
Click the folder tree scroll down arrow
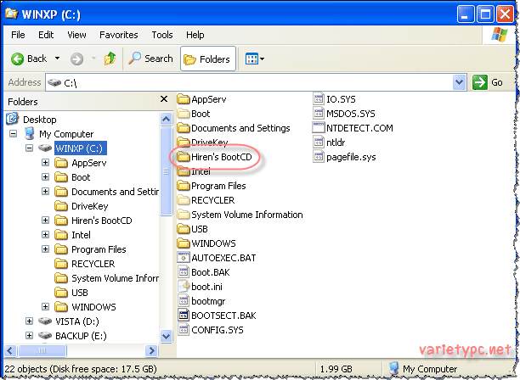(x=167, y=336)
